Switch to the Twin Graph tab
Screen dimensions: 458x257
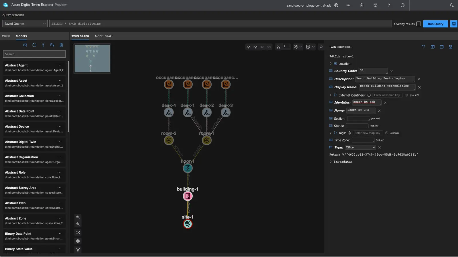click(80, 36)
